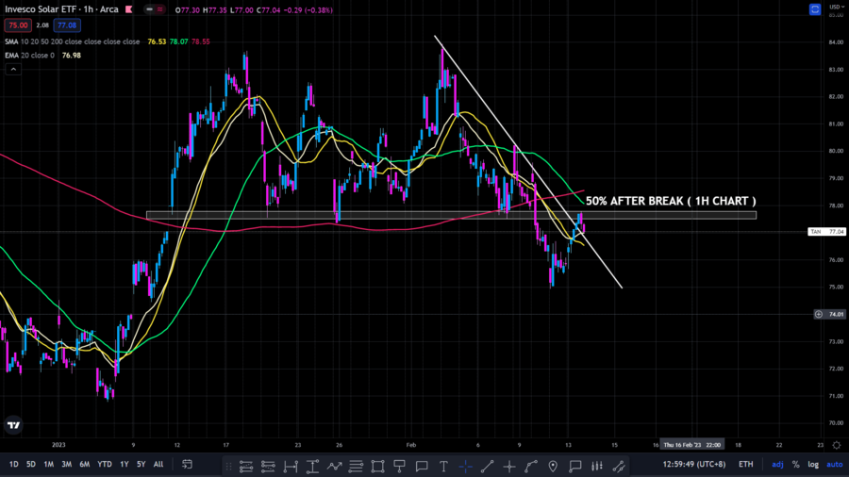Click the blue snapshot icon at top right
The width and height of the screenshot is (849, 477).
coord(815,9)
